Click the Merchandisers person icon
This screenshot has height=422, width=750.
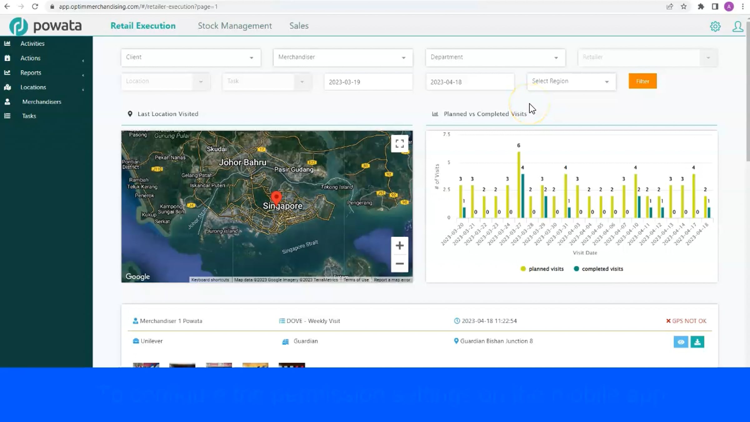point(7,102)
